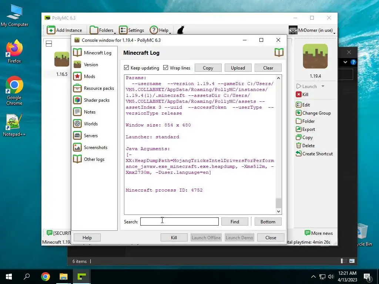379x284 pixels.
Task: Click the Find button
Action: pos(235,222)
